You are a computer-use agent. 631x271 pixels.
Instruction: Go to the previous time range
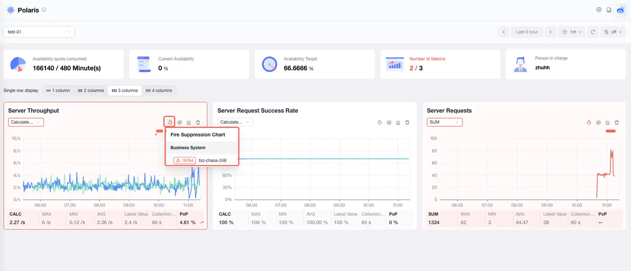click(x=503, y=32)
